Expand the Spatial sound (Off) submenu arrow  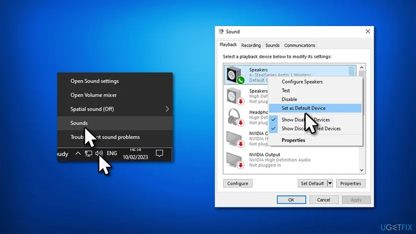[x=167, y=109]
